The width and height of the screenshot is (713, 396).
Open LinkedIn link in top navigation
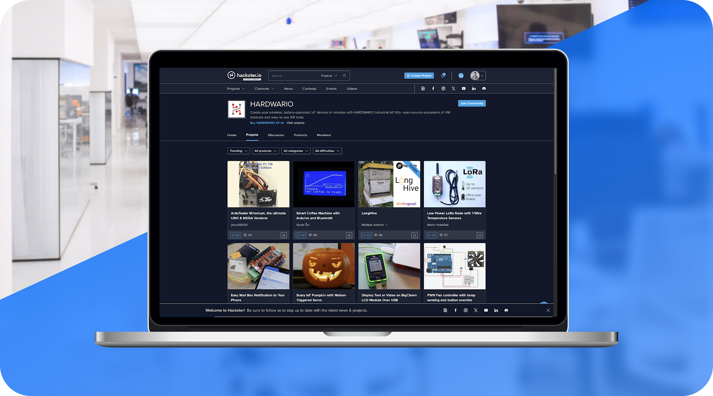474,89
